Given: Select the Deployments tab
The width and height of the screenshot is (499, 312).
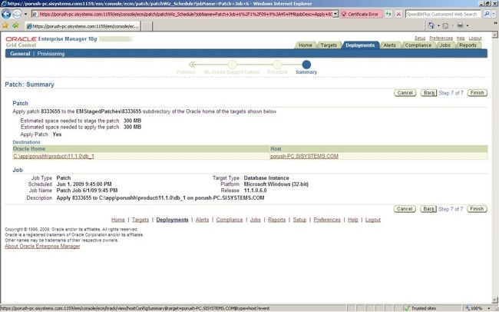Looking at the screenshot, I should 360,45.
